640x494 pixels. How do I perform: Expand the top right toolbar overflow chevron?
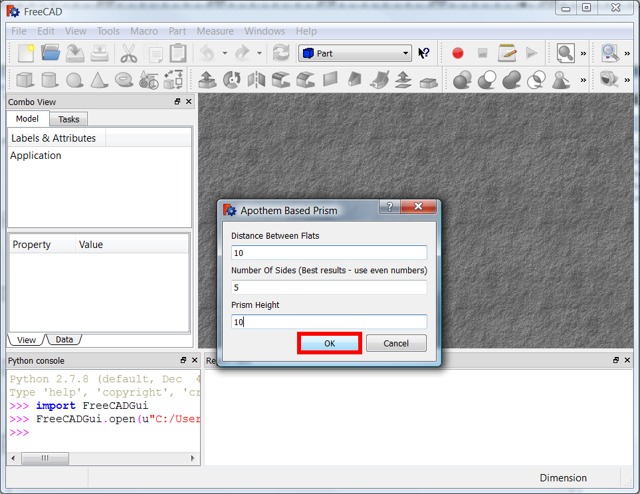(x=627, y=53)
